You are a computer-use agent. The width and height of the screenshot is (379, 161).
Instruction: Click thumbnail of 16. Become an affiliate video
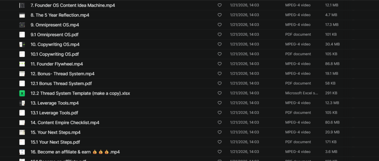click(22, 151)
